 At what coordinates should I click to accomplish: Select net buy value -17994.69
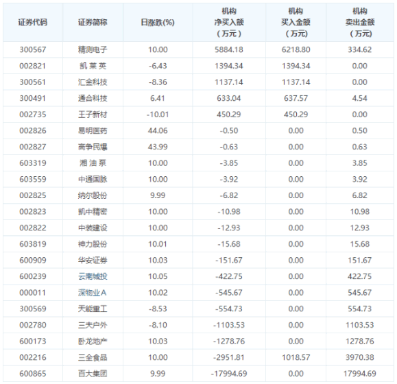229,374
